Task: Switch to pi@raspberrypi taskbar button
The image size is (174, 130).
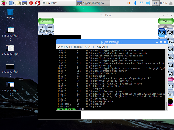Action: pos(94,3)
